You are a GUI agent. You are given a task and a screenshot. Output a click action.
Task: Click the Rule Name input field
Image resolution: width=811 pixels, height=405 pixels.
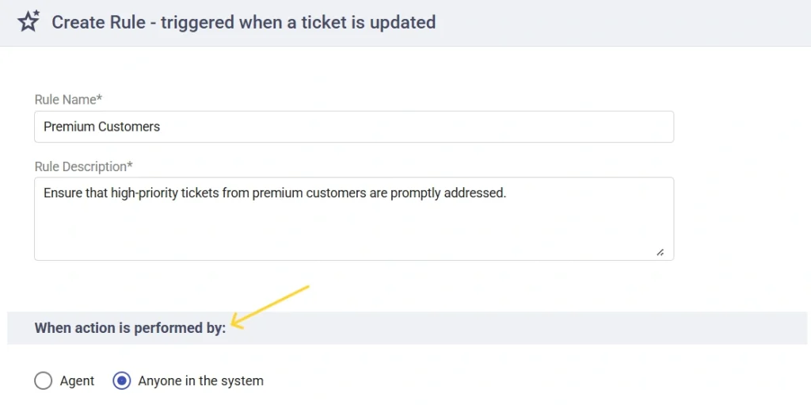[353, 127]
